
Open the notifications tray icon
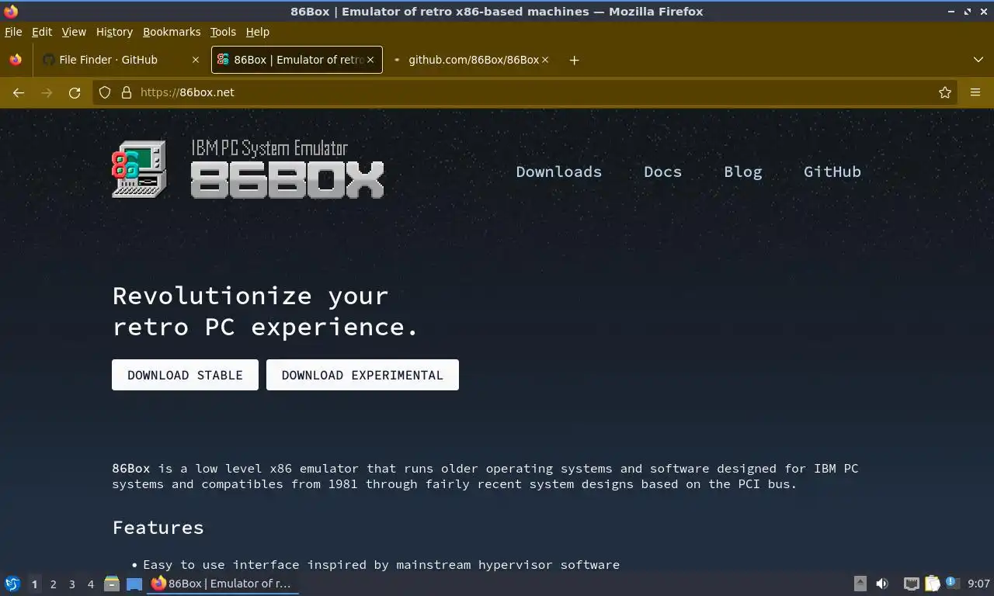[951, 584]
